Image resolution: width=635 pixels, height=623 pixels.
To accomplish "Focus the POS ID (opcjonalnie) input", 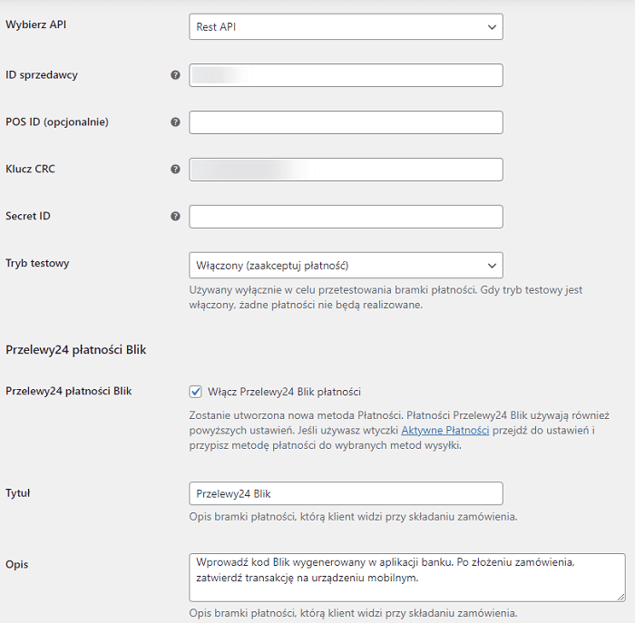I will 346,122.
